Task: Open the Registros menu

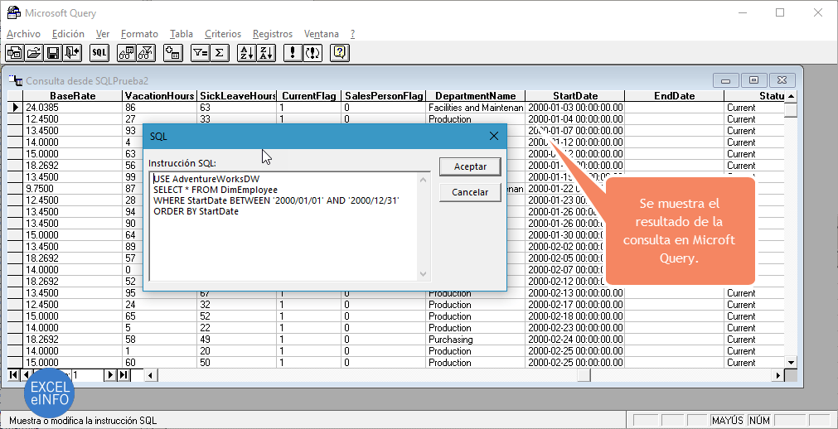Action: coord(273,34)
